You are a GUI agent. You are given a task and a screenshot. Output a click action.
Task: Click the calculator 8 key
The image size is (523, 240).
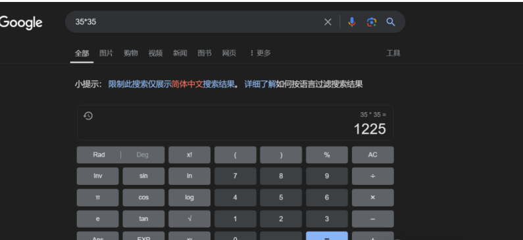click(x=281, y=176)
